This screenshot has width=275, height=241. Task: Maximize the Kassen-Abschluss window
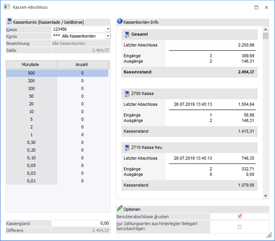point(256,7)
